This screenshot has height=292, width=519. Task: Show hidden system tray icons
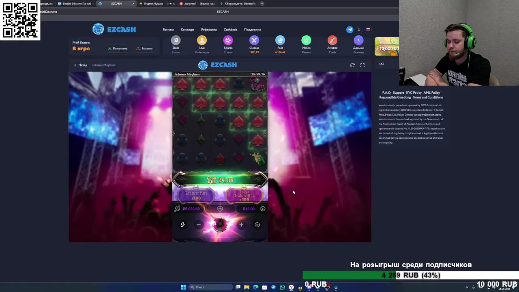click(467, 287)
